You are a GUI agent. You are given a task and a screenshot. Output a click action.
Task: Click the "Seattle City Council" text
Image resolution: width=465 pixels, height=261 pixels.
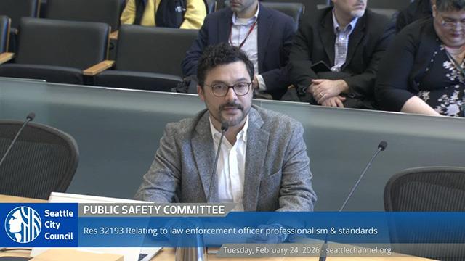pyautogui.click(x=59, y=225)
